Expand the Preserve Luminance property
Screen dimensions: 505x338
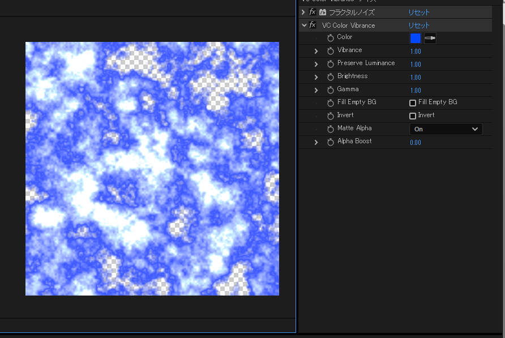tap(316, 64)
